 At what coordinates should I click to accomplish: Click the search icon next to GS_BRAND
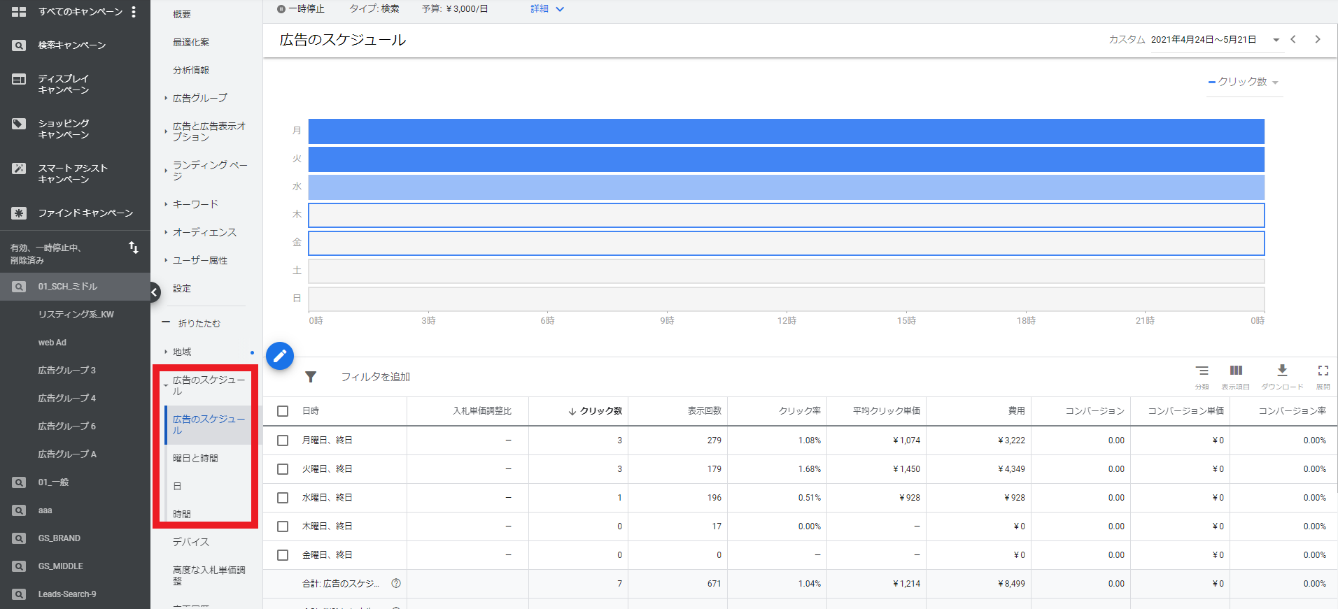19,538
